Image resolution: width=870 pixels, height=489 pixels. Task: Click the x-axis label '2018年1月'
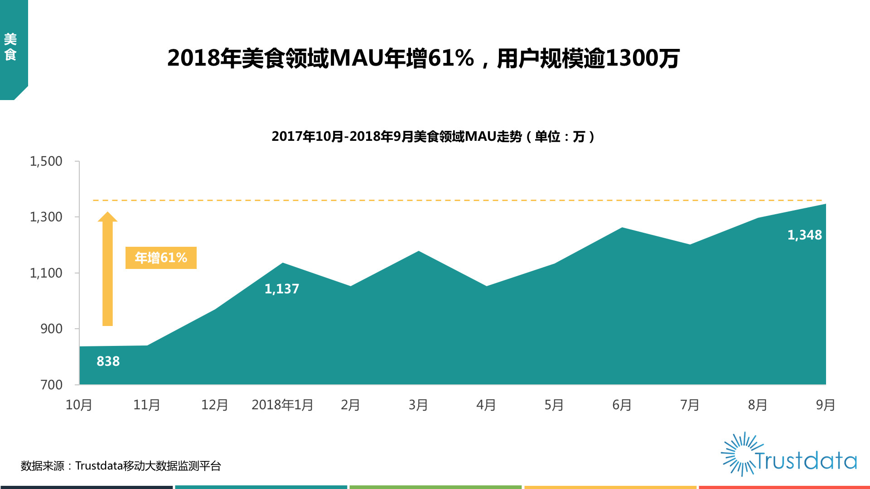(x=282, y=405)
